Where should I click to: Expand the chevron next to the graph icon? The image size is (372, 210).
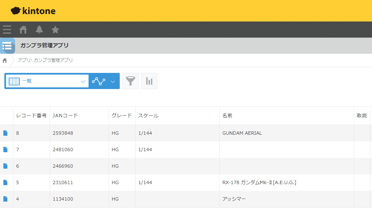[112, 81]
